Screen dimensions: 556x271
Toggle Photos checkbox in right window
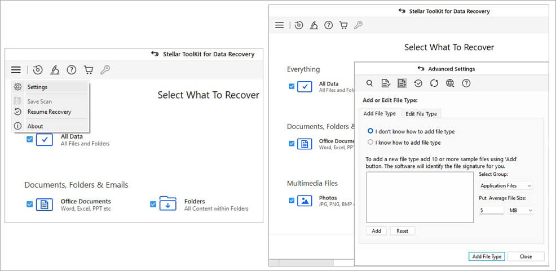tap(292, 201)
